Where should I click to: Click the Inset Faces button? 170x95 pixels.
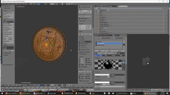[x=8, y=27]
